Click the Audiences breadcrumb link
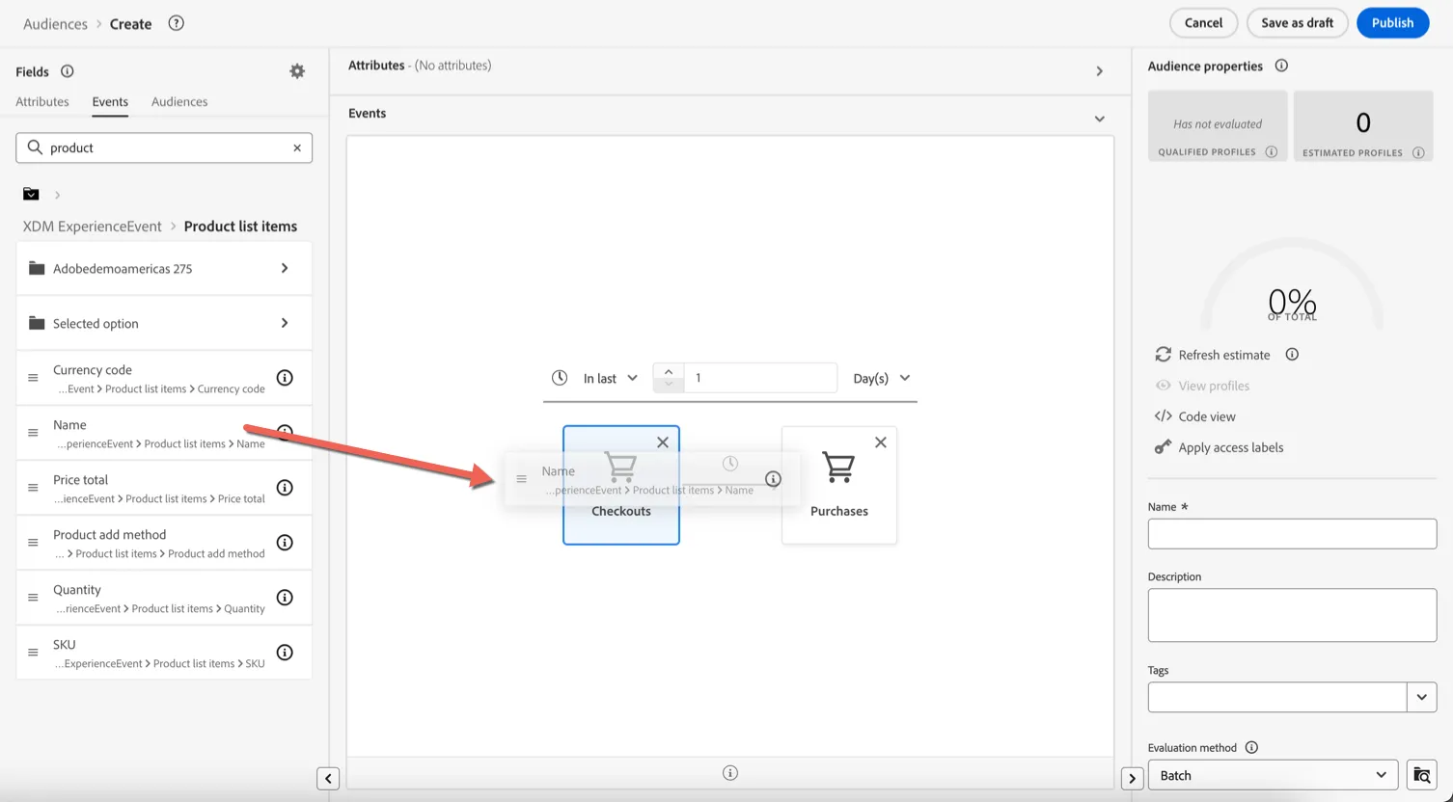 click(x=55, y=24)
